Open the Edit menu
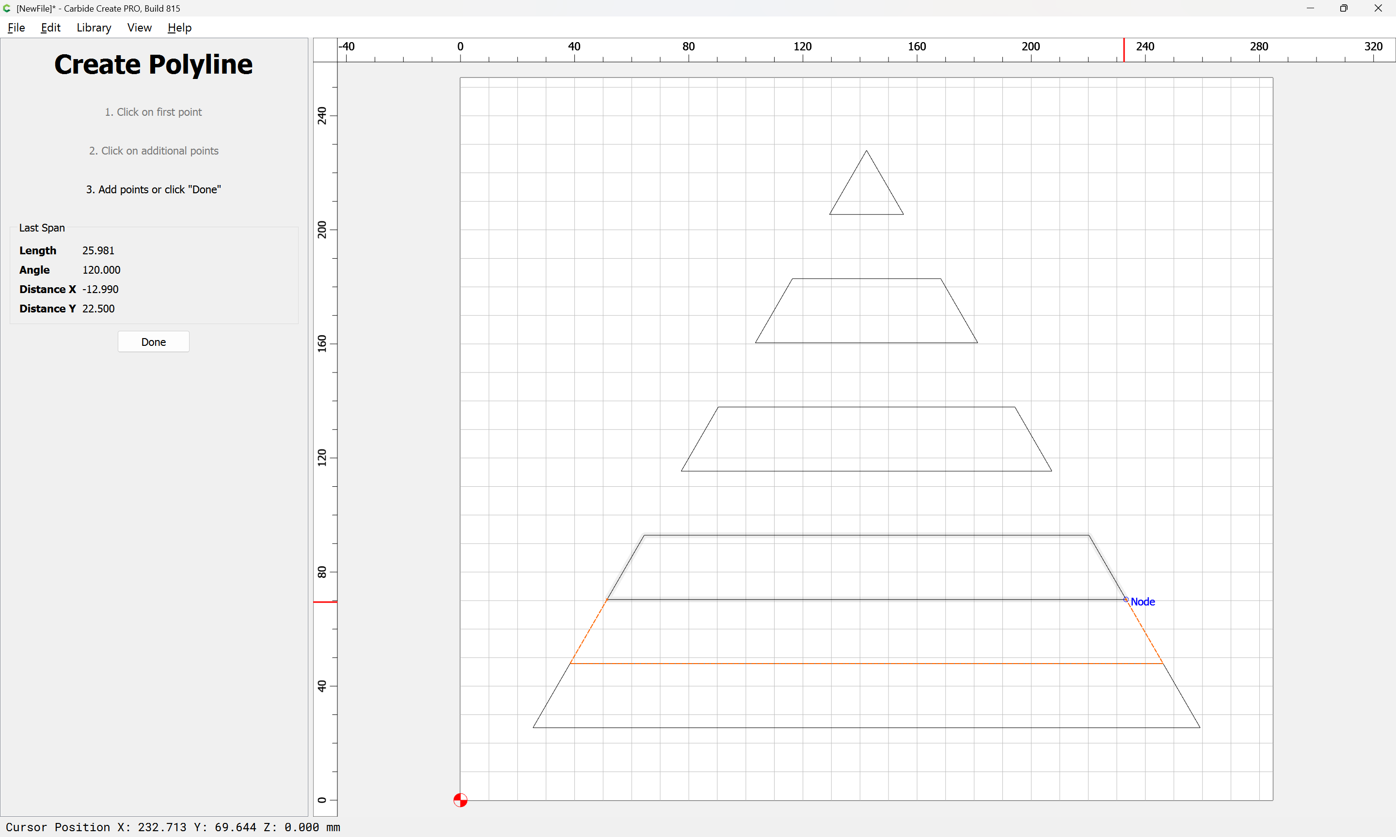 [50, 28]
